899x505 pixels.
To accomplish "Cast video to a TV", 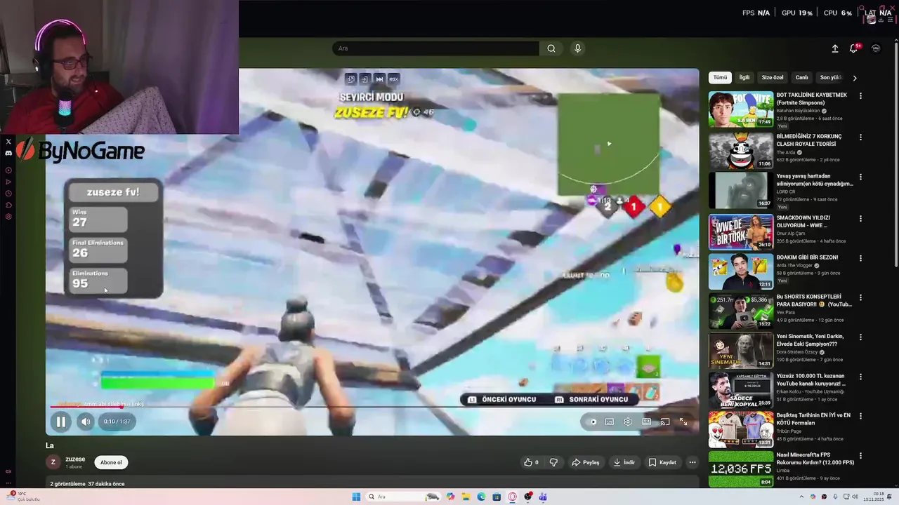I will coord(664,422).
